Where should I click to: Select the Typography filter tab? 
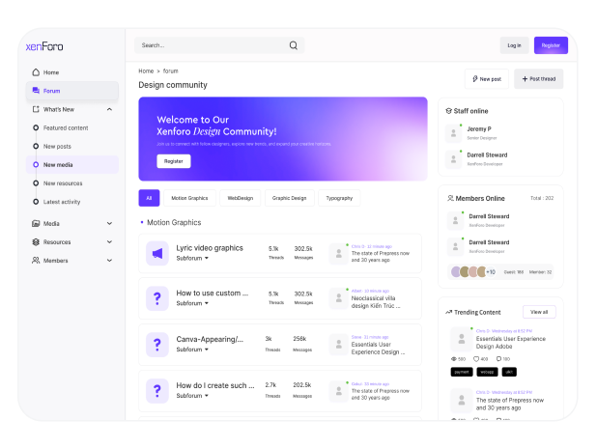click(339, 198)
